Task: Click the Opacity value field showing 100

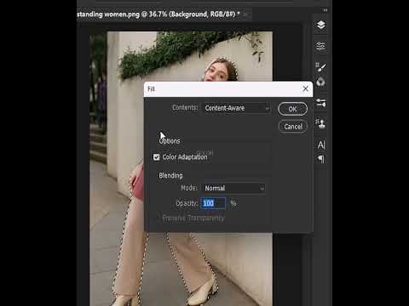Action: pos(213,203)
